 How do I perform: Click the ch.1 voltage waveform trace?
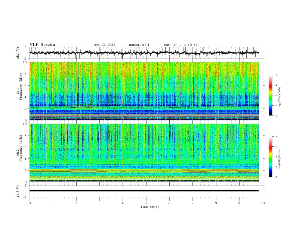pos(144,53)
